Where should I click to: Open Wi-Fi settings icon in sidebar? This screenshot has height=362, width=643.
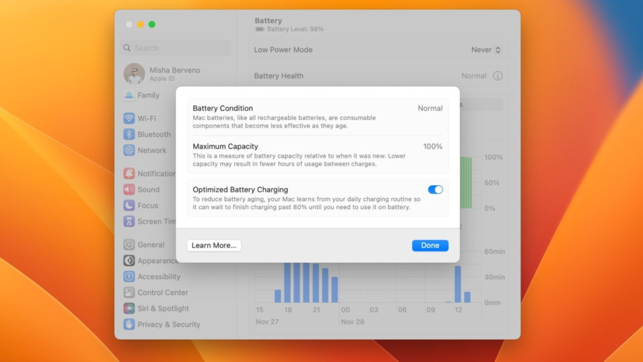coord(129,118)
